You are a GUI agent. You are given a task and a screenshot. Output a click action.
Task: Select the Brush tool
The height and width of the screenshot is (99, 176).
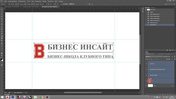tap(2, 26)
